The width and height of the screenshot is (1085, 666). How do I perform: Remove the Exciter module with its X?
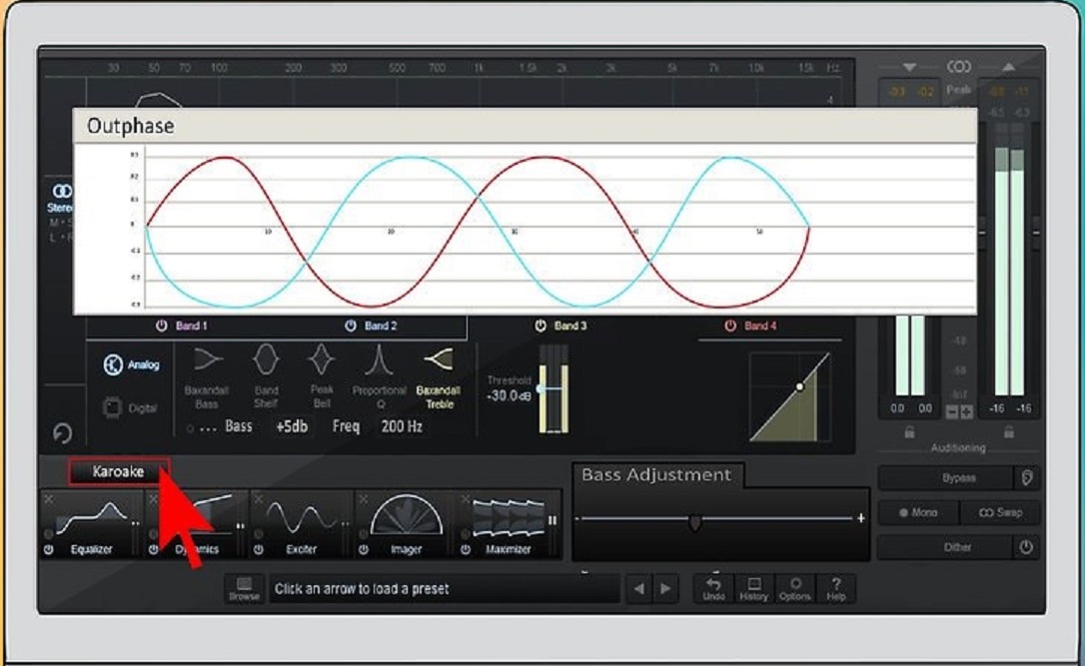pos(258,498)
